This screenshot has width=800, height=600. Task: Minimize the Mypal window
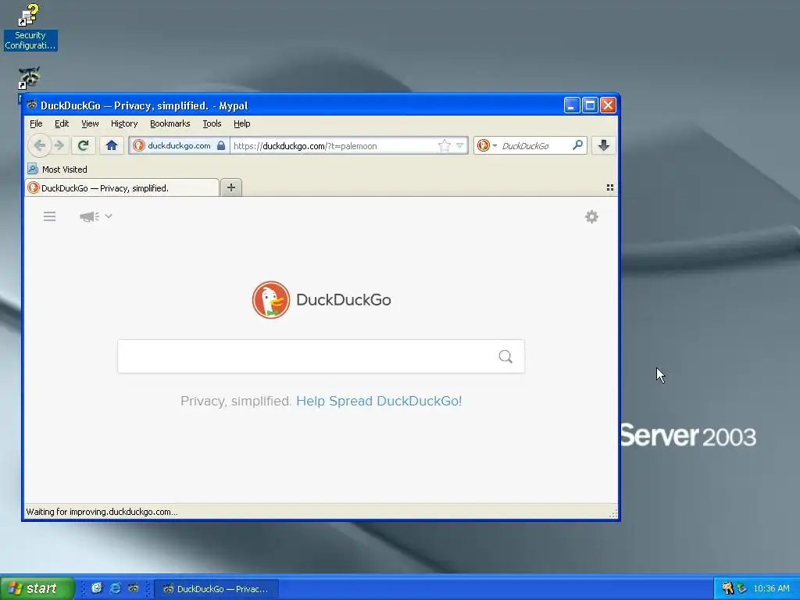[x=572, y=105]
